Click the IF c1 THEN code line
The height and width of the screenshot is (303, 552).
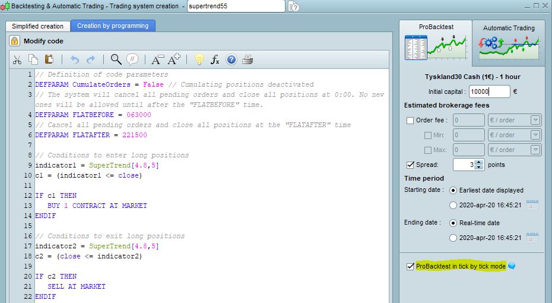pyautogui.click(x=56, y=195)
